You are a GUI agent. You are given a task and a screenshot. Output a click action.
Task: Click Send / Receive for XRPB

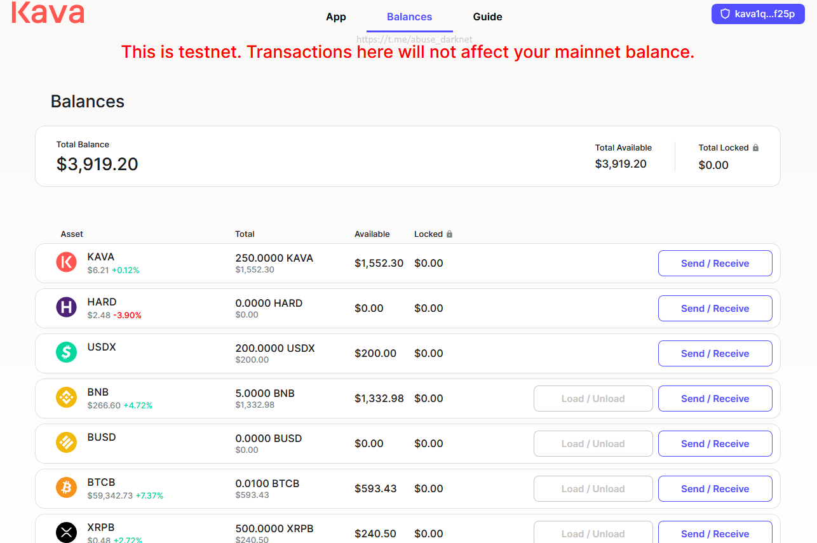click(715, 532)
